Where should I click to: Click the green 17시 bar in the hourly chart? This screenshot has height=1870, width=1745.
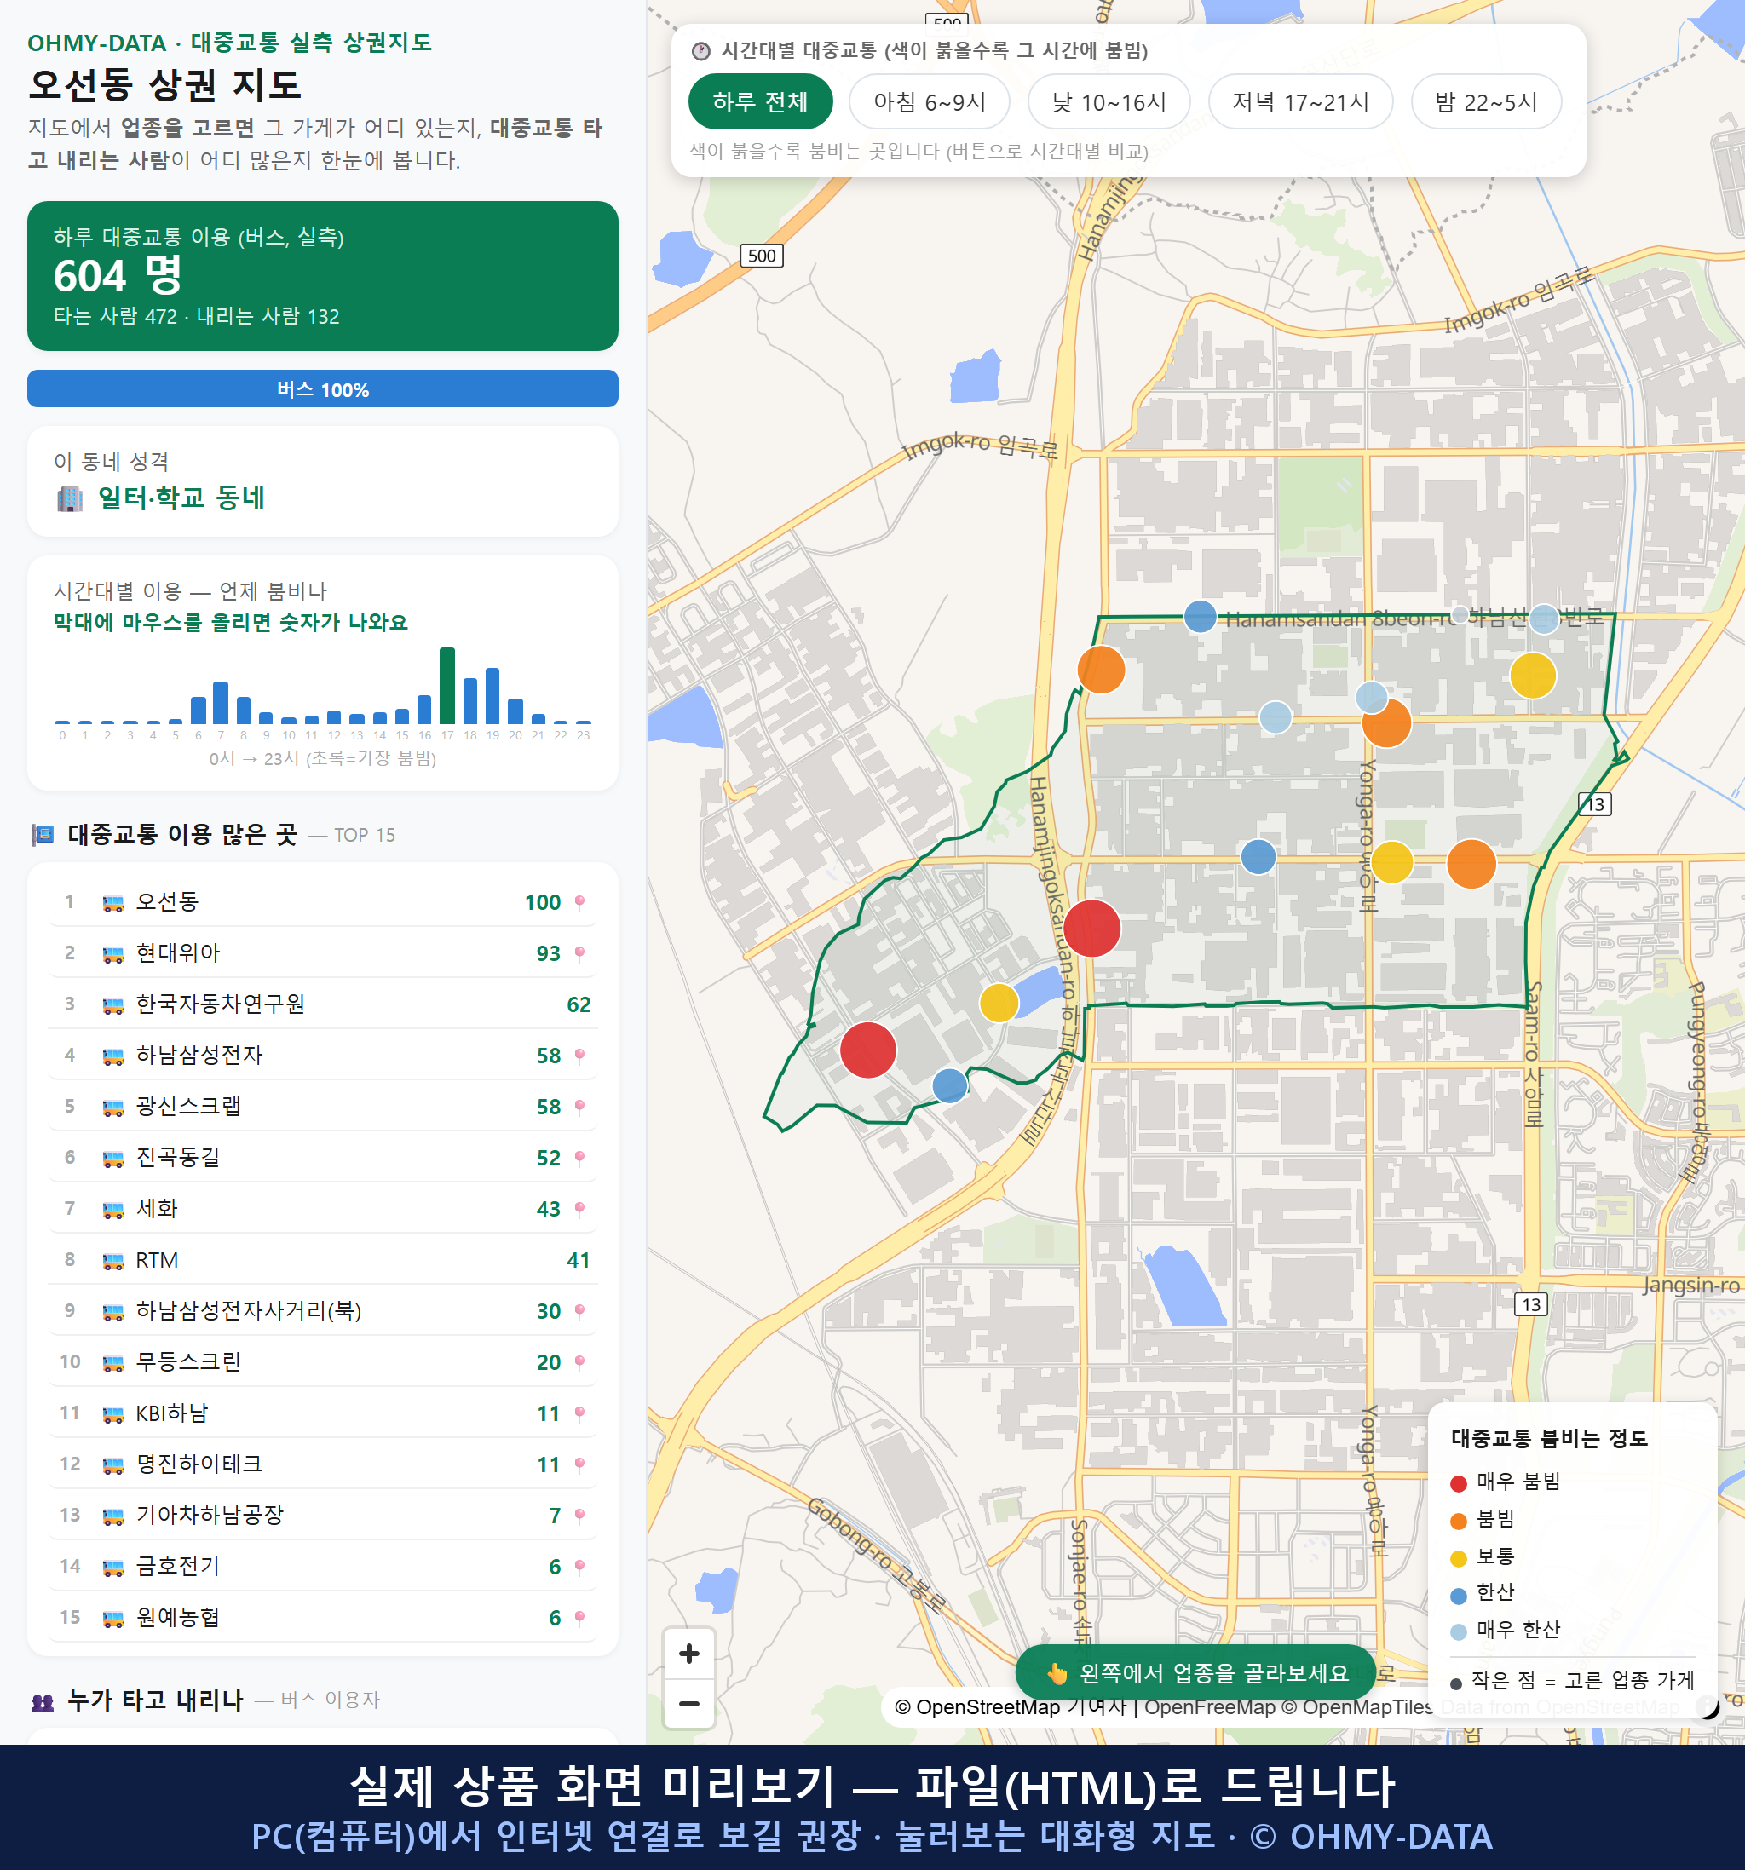tap(446, 686)
